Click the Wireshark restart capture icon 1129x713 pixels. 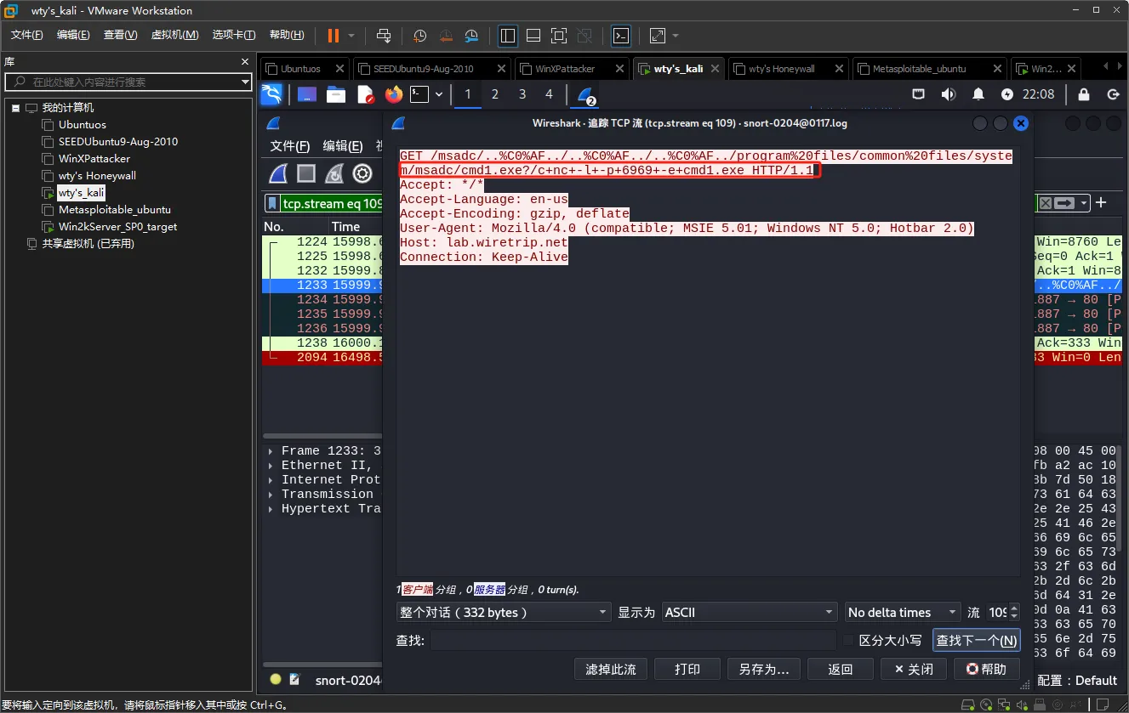pyautogui.click(x=334, y=174)
